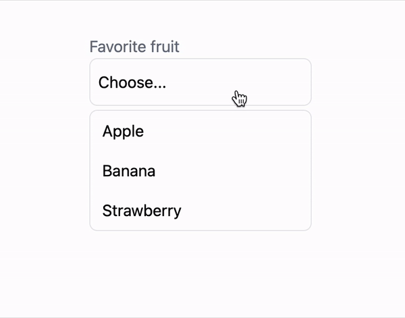Select the middle fruit option Banana

[x=200, y=171]
